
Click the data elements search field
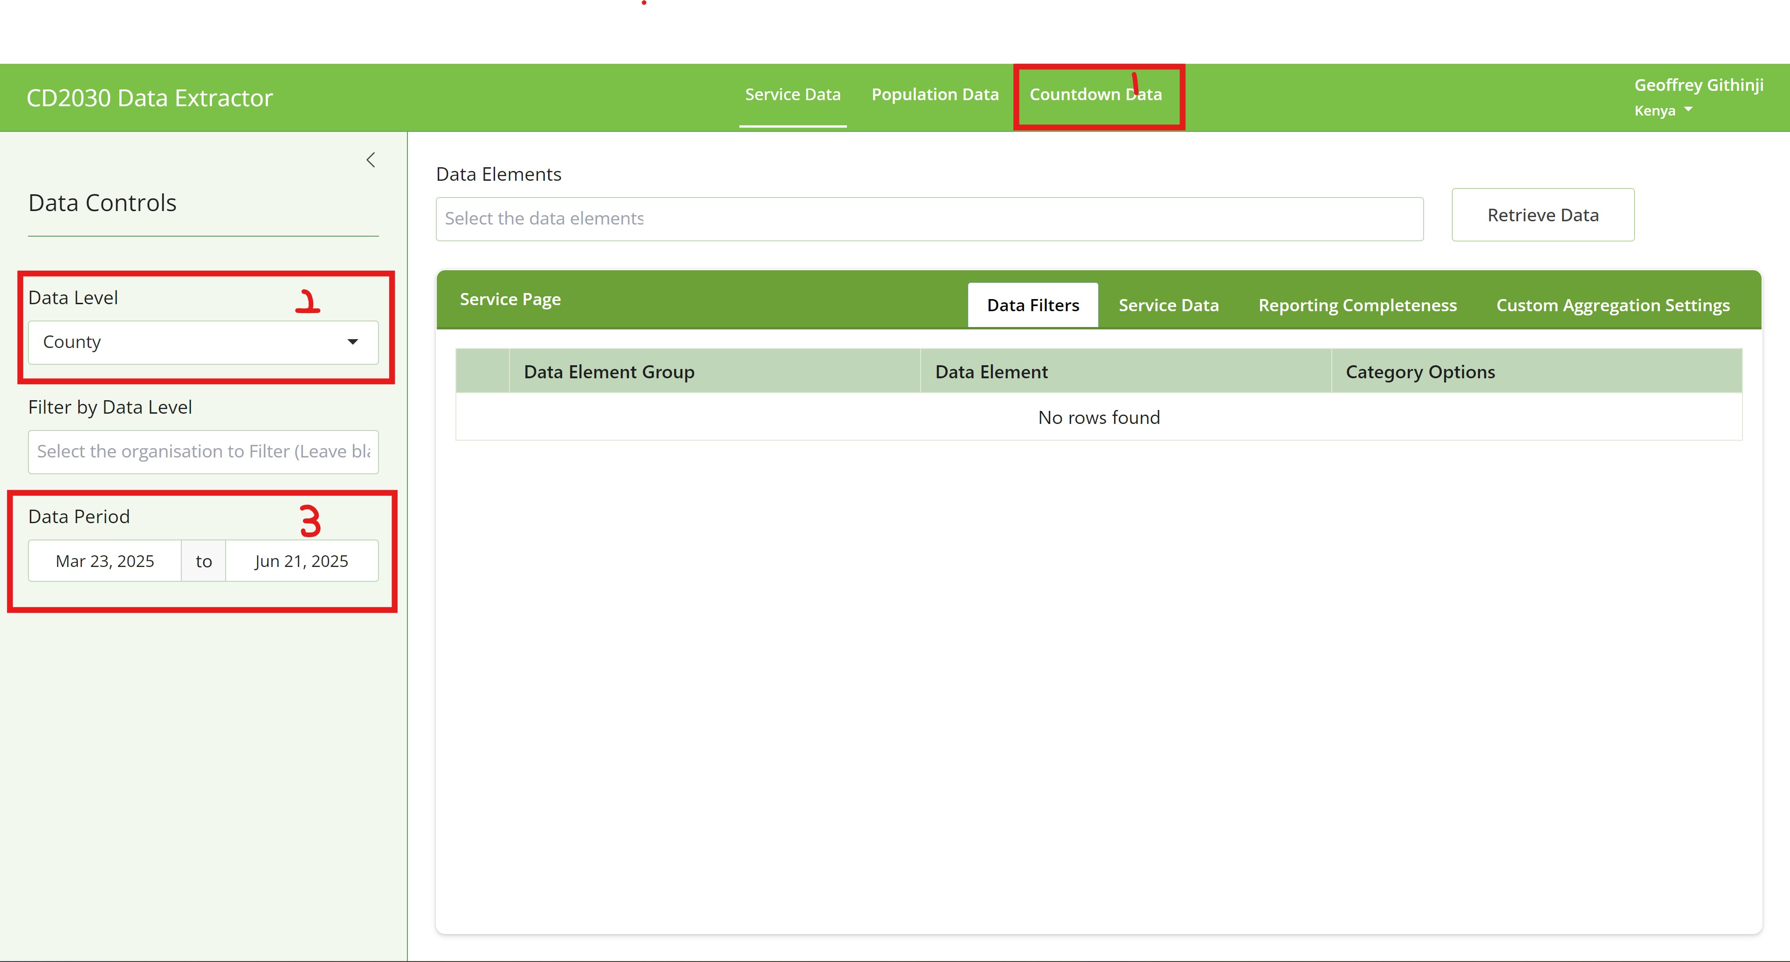click(929, 219)
